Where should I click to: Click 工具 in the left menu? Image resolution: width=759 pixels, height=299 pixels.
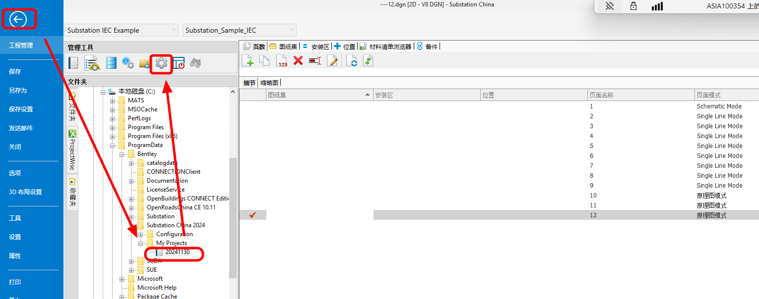point(15,218)
